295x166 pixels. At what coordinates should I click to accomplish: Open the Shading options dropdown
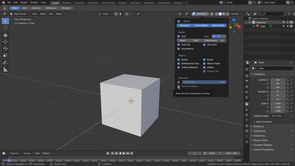236,14
